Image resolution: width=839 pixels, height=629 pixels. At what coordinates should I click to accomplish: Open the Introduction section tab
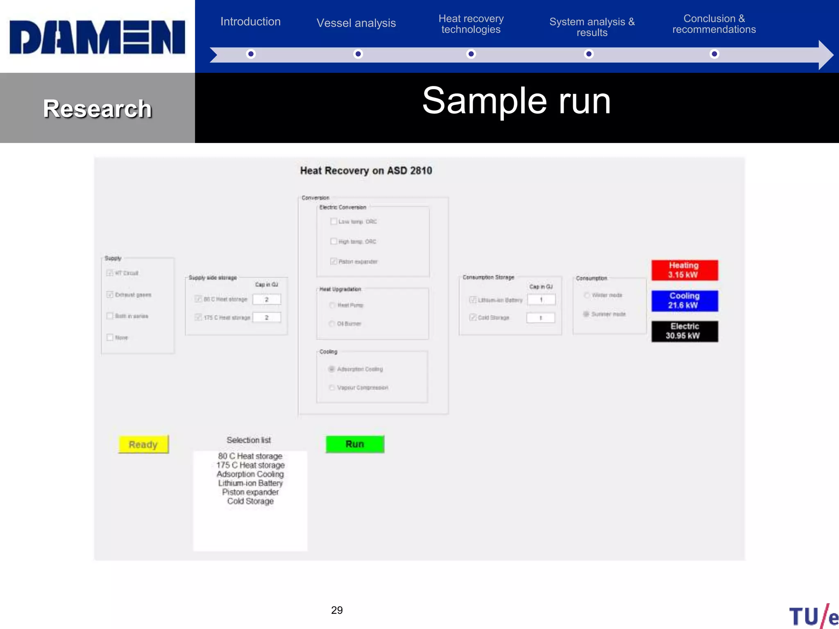click(251, 22)
